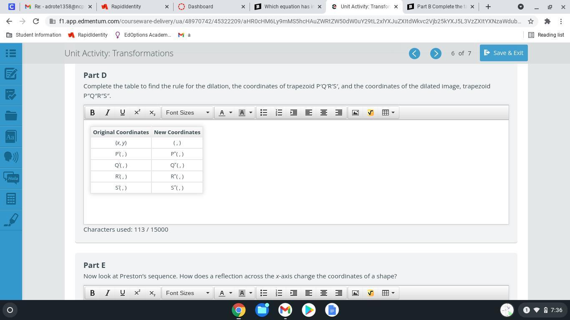Viewport: 570px width, 320px height.
Task: Open the Hola translation tool
Action: tap(11, 178)
